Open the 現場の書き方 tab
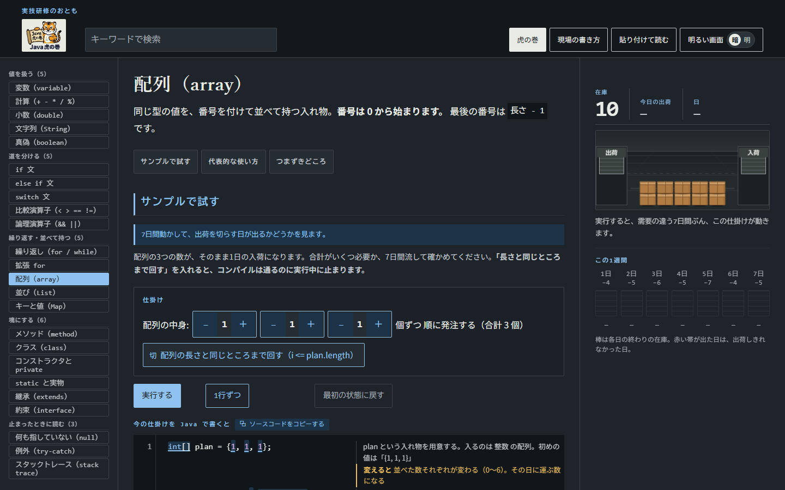 [578, 40]
